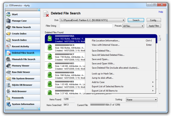Click the green 84 icon of file 00000000000010E6
This screenshot has height=116, width=171.
(50, 84)
